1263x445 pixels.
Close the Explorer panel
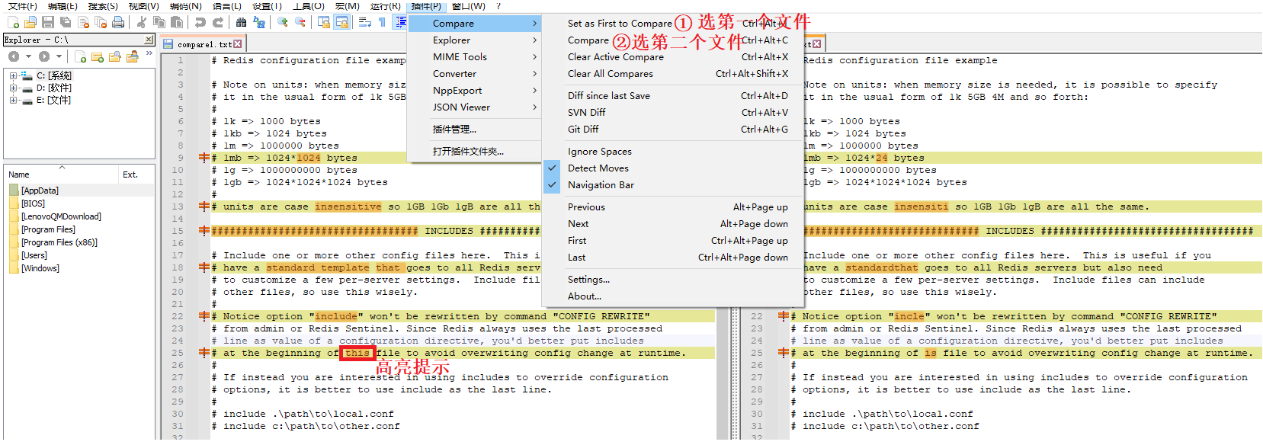pos(149,40)
